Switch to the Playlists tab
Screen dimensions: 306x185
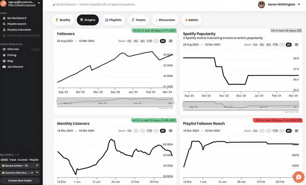click(x=113, y=20)
